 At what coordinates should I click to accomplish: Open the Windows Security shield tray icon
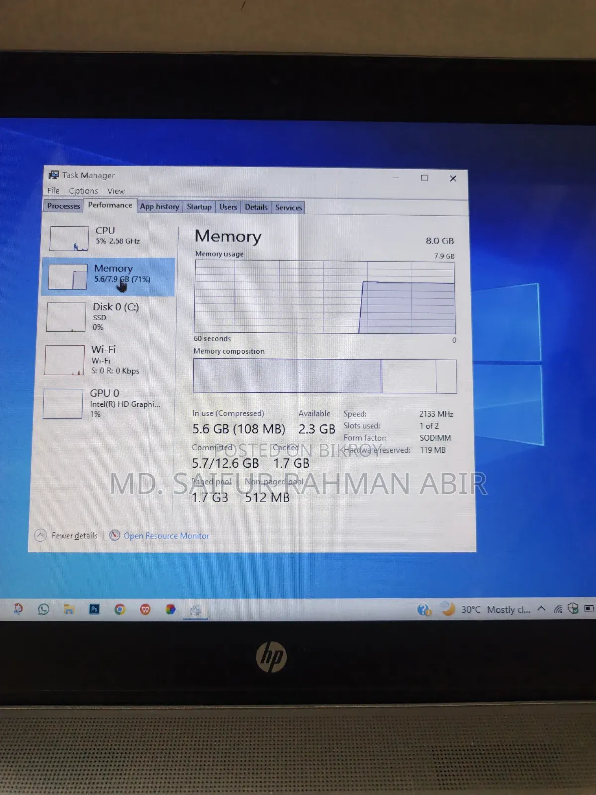573,608
